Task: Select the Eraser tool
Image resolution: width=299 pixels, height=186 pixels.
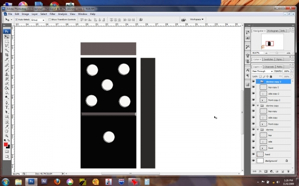Action: pyautogui.click(x=6, y=83)
